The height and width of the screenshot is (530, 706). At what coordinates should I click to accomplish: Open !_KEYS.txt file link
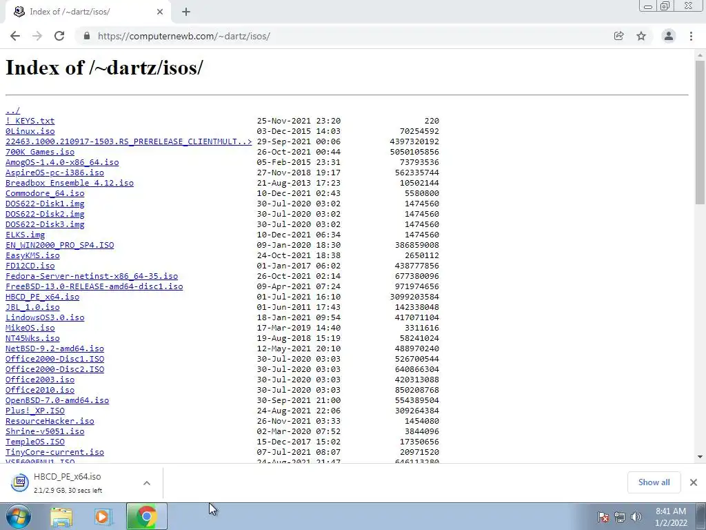30,121
